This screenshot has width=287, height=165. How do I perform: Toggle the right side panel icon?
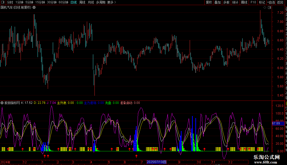pyautogui.click(x=269, y=7)
